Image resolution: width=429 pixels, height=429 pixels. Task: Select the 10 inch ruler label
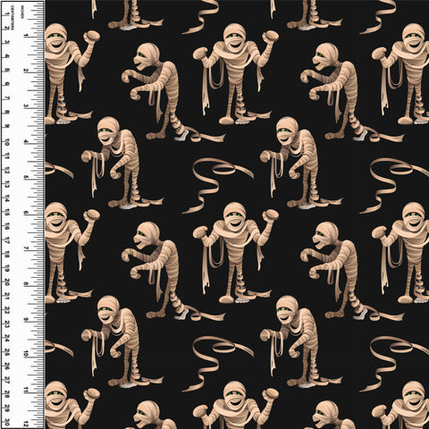pyautogui.click(x=26, y=354)
